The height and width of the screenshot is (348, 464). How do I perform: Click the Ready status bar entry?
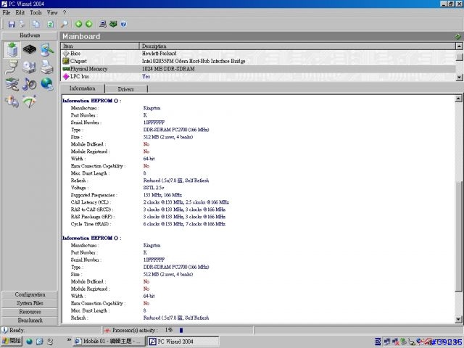point(51,330)
